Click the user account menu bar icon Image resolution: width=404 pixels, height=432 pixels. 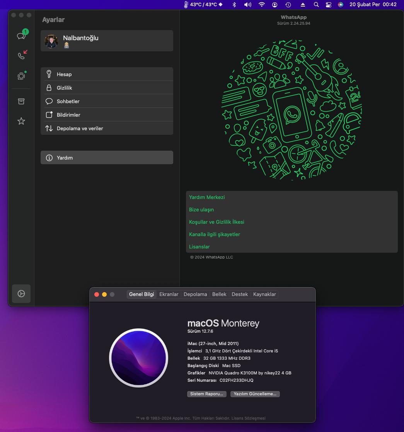(275, 4)
